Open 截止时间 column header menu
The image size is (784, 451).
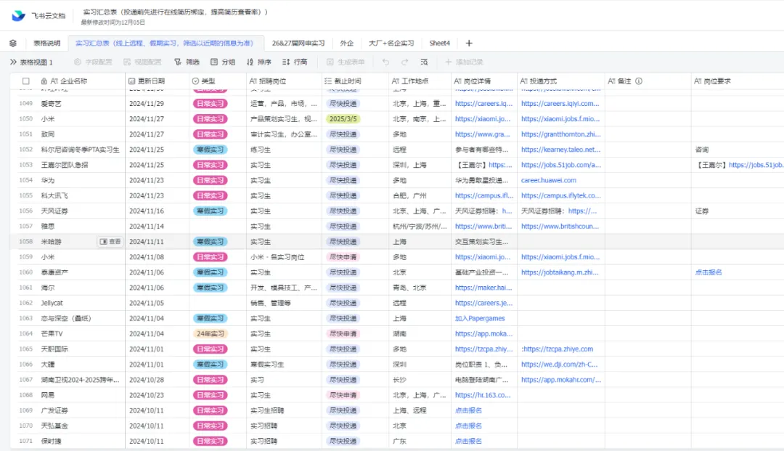click(355, 81)
